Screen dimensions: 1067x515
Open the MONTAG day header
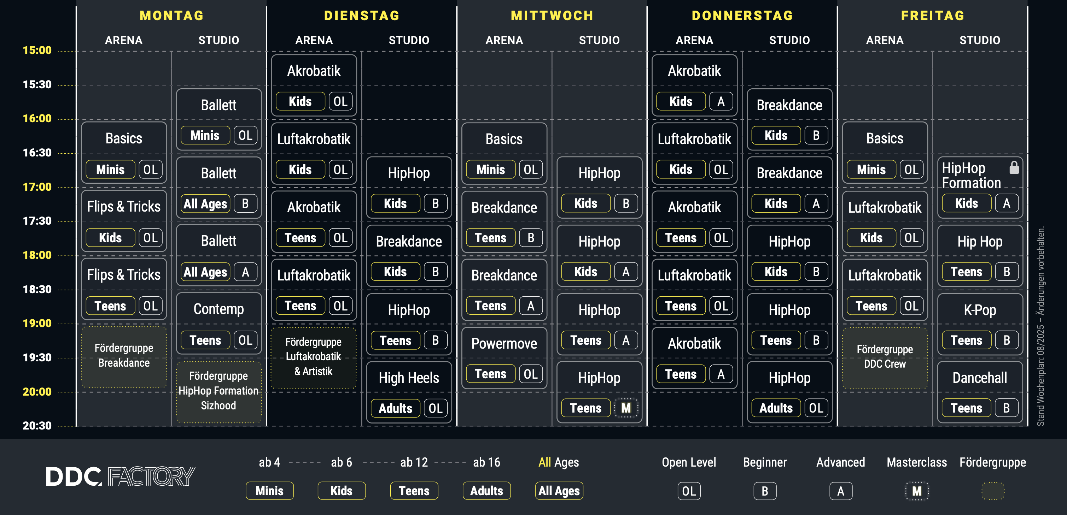coord(171,16)
